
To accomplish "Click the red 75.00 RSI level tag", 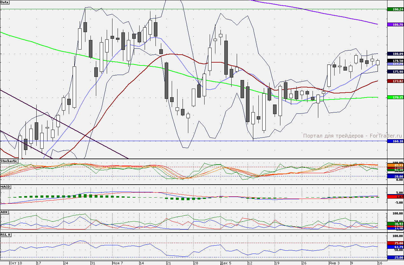I will [395, 243].
